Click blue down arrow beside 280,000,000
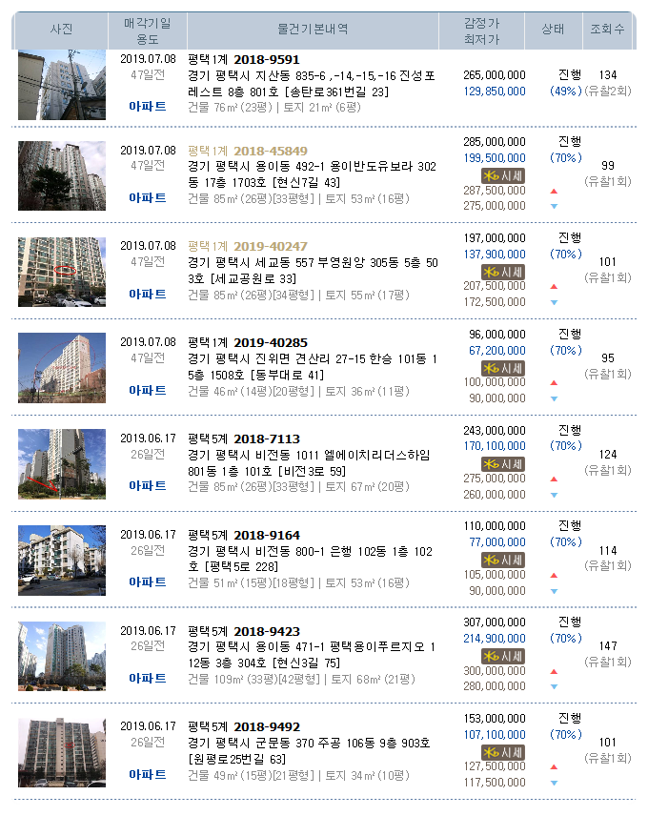The height and width of the screenshot is (816, 648). click(x=554, y=686)
